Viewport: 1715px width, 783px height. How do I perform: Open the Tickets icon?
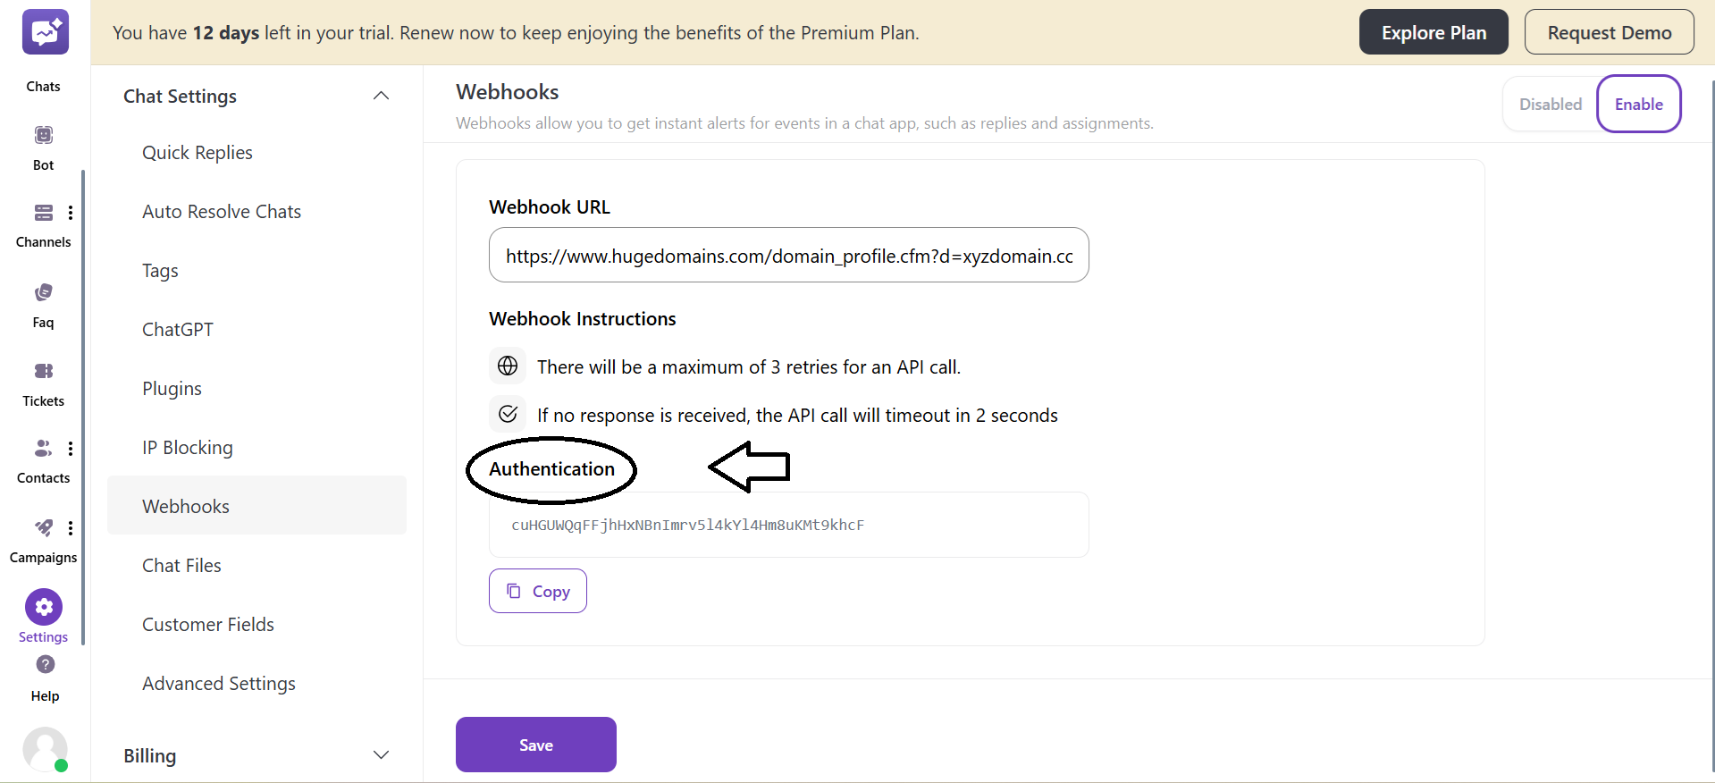42,372
